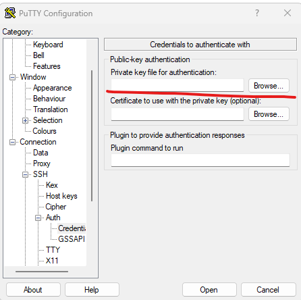Open Proxy settings
Screen dimensions: 301x300
[42, 164]
